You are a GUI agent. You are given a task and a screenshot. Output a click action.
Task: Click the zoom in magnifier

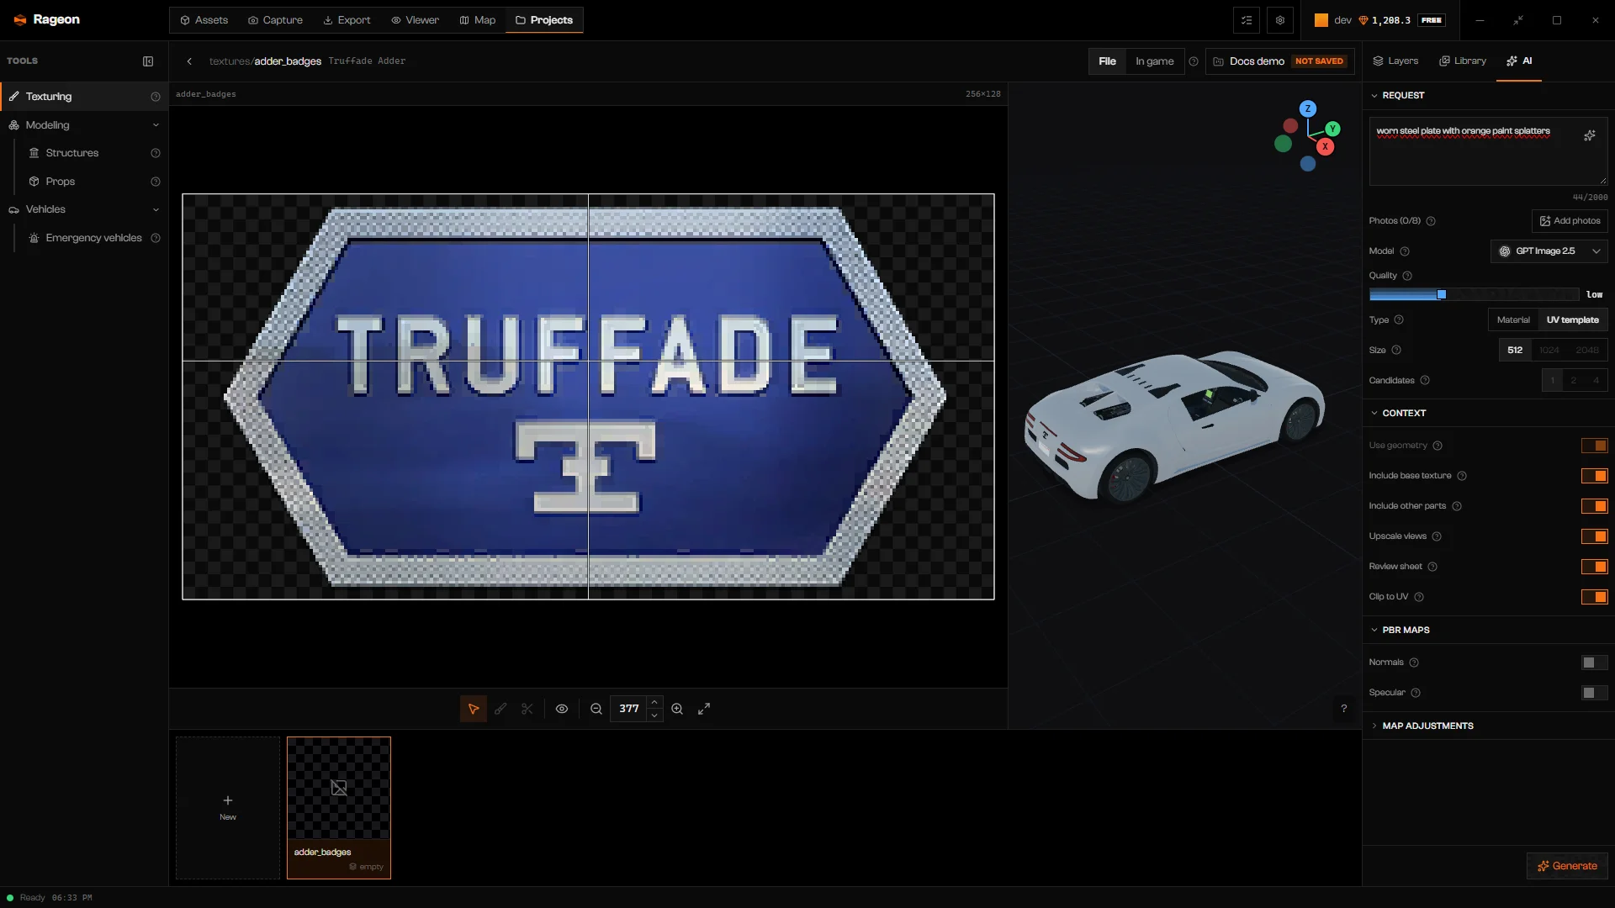point(677,709)
